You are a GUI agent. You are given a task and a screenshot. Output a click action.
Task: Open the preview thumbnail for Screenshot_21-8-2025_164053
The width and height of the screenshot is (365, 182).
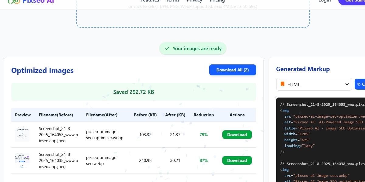tap(22, 134)
